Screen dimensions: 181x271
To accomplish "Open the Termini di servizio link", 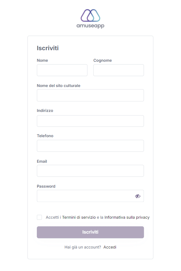I will [x=79, y=217].
